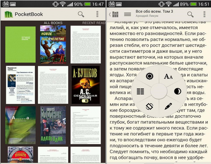The image size is (211, 164).
Task: Open table of contents hamburger icon
Action: click(128, 14)
